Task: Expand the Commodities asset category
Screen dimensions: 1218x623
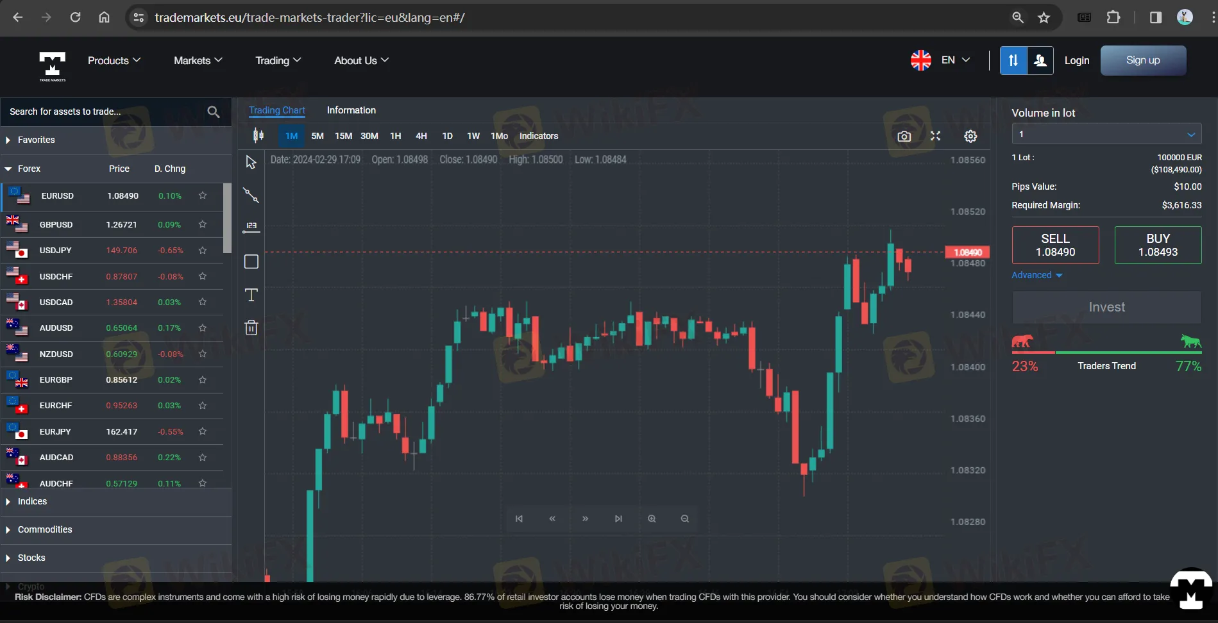Action: click(45, 529)
